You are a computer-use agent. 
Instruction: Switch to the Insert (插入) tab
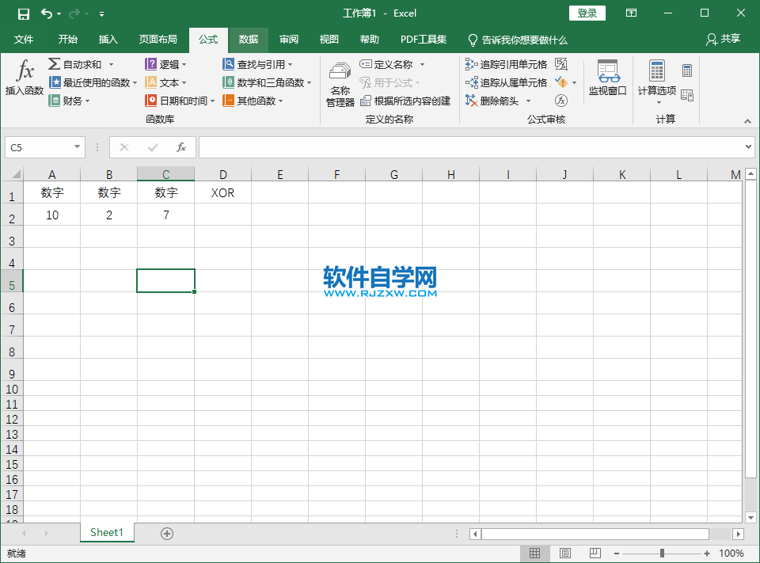108,40
